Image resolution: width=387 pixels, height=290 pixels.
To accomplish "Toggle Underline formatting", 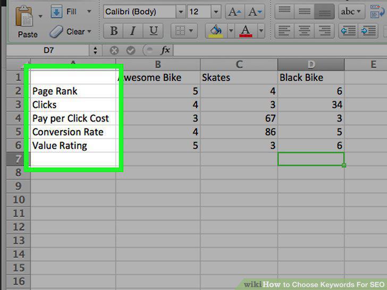I will pyautogui.click(x=153, y=31).
